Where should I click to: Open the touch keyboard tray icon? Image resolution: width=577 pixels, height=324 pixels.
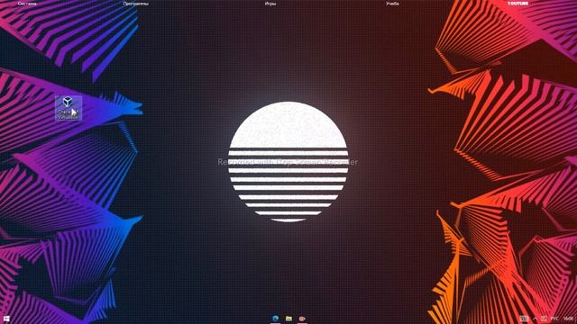524,319
